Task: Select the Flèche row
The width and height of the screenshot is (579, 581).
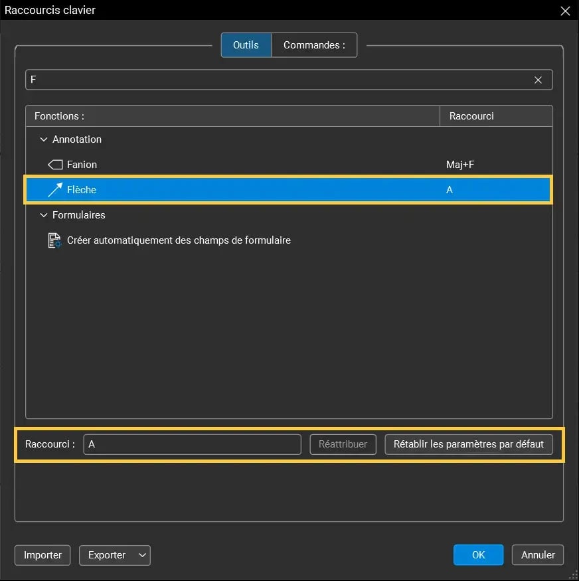Action: pyautogui.click(x=232, y=189)
